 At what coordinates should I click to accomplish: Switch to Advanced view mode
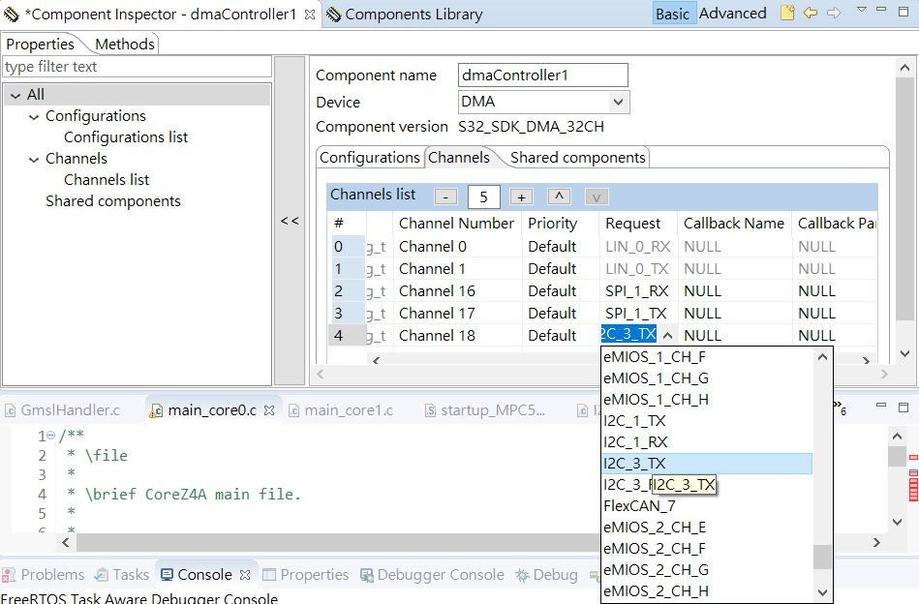pos(733,14)
